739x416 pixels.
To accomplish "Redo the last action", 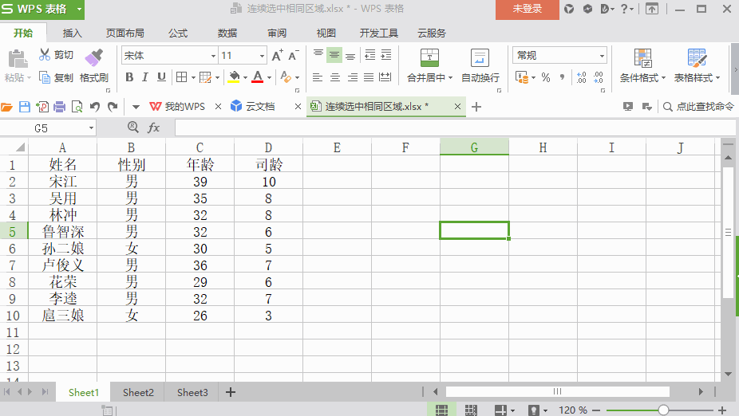I will [x=113, y=107].
